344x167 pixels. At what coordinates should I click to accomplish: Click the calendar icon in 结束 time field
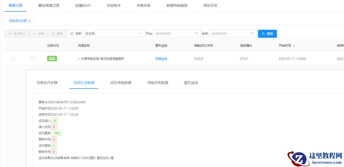pos(252,34)
